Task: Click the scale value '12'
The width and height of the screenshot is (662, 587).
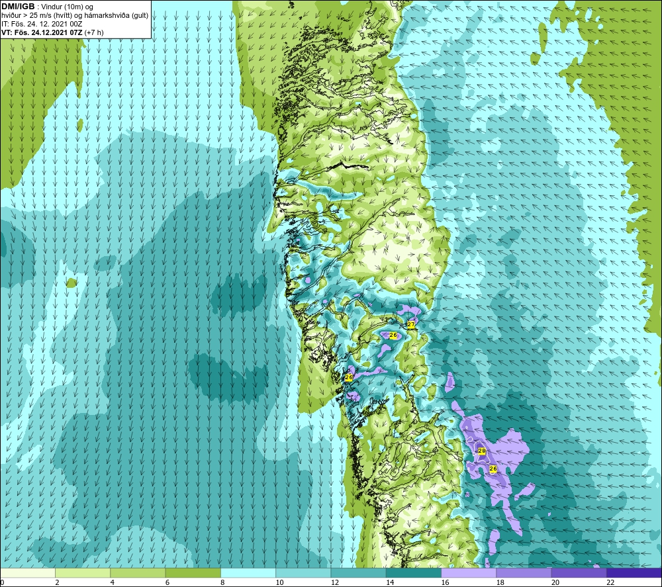Action: click(x=335, y=582)
